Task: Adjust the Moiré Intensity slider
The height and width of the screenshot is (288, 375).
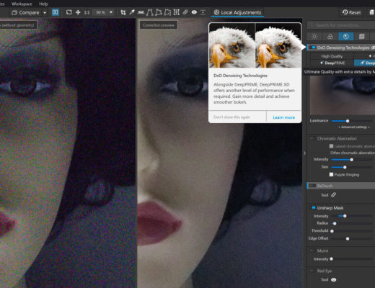Action: 332,259
